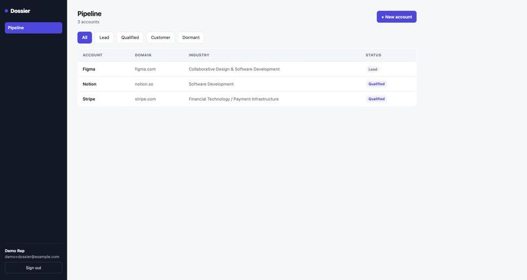Screen dimensions: 527x280
Task: Click the figma.com domain cell
Action: [145, 69]
